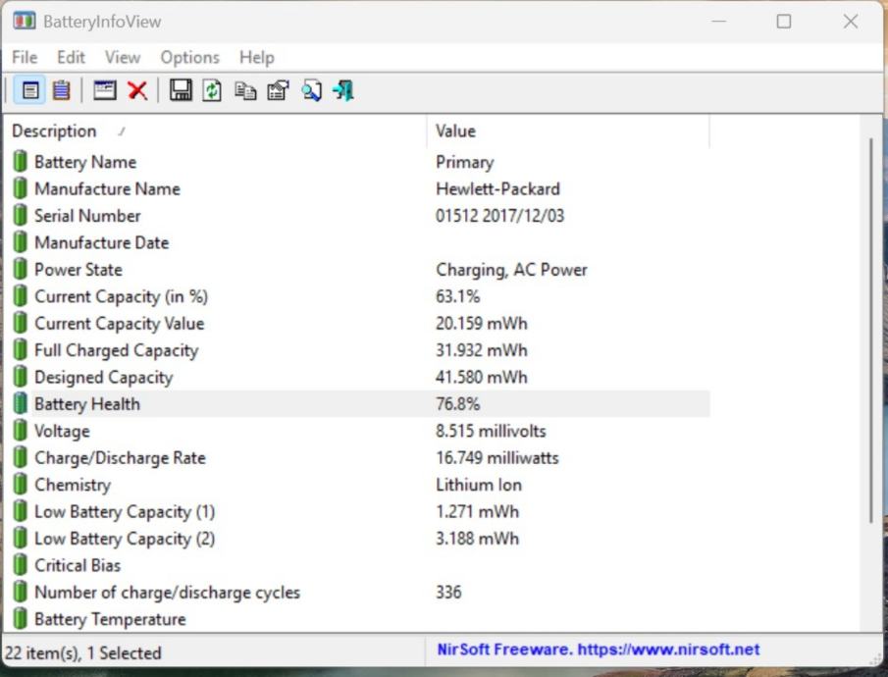Viewport: 888px width, 677px height.
Task: Click the 8.515 millivolts value
Action: coord(491,431)
